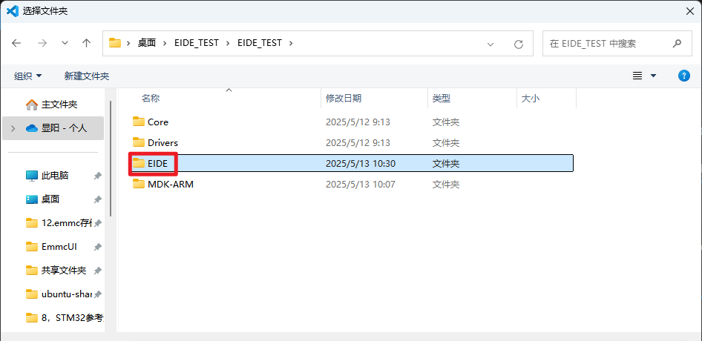
Task: Select 桌面 in the address path
Action: [146, 43]
